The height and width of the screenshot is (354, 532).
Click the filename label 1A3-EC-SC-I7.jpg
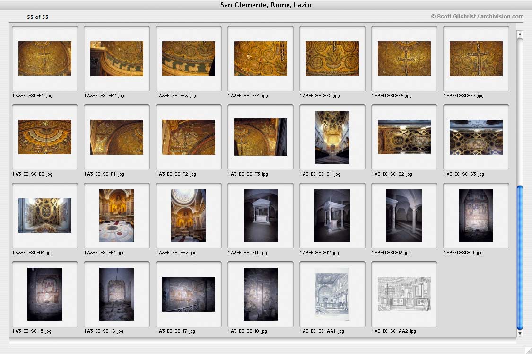pos(176,331)
